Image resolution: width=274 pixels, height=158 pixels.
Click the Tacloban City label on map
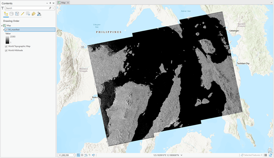tap(243, 63)
